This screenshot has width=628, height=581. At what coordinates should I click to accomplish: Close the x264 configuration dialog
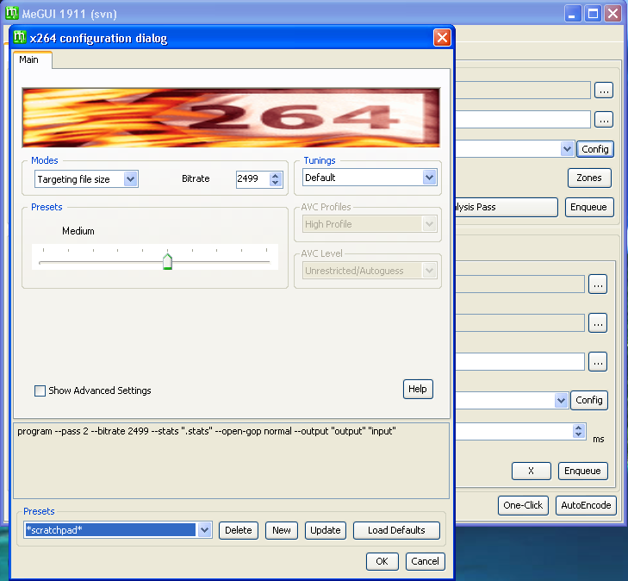[x=442, y=38]
